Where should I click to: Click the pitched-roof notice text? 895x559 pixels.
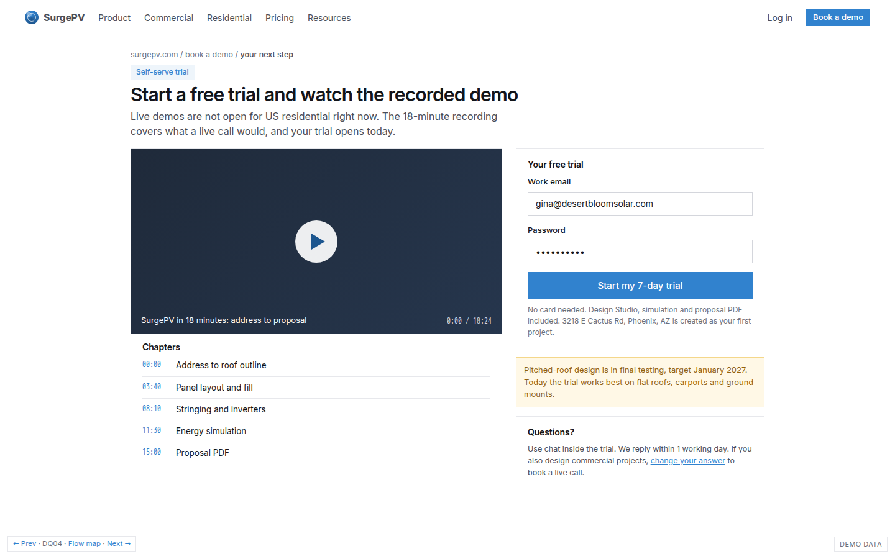point(640,382)
